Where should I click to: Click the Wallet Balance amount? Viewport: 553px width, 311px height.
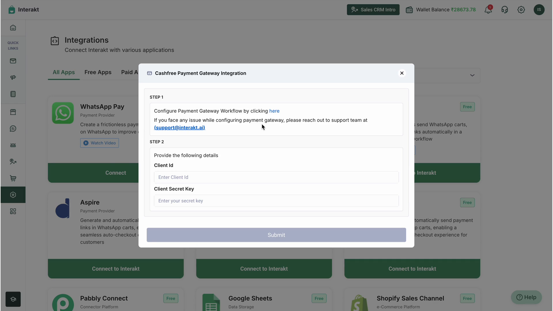tap(463, 10)
